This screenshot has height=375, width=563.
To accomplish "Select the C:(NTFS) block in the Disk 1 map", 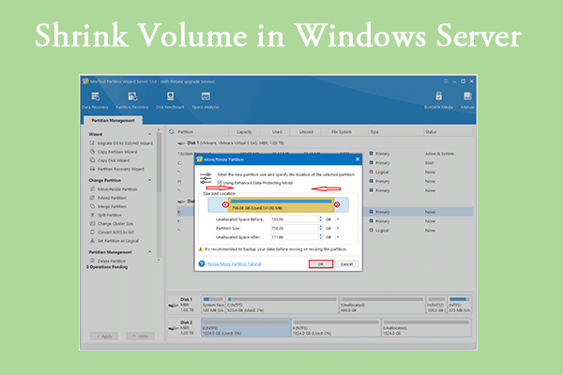I will (282, 305).
